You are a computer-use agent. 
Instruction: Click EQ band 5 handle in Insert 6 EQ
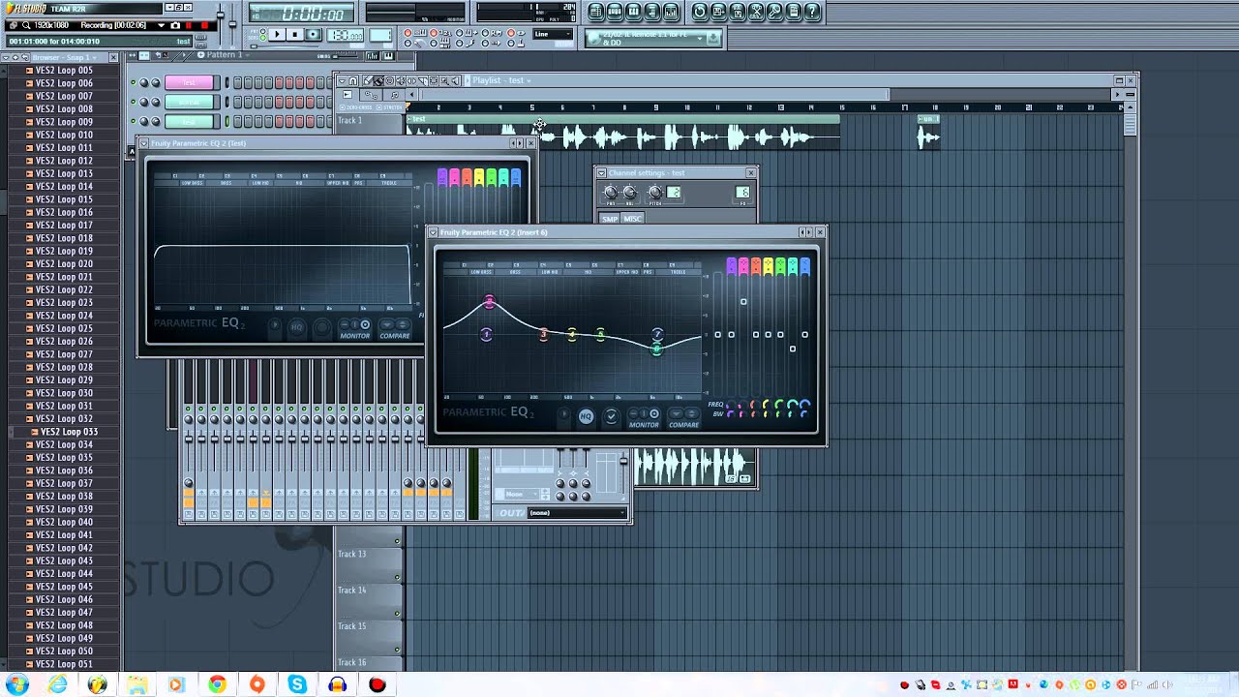[x=600, y=335]
